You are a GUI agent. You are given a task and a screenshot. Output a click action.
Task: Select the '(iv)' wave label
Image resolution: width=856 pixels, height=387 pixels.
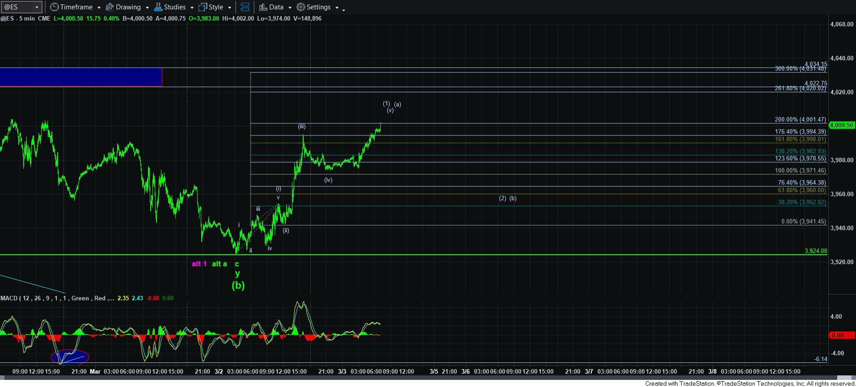(328, 180)
